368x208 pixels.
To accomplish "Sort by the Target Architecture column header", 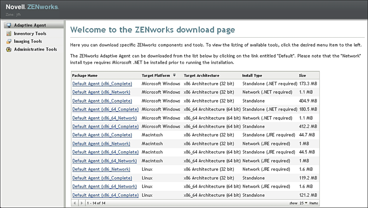I will click(201, 75).
